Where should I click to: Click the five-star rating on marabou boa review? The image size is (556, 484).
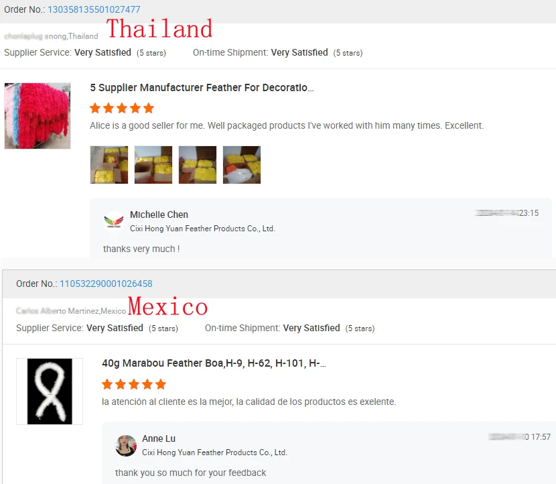tap(134, 384)
